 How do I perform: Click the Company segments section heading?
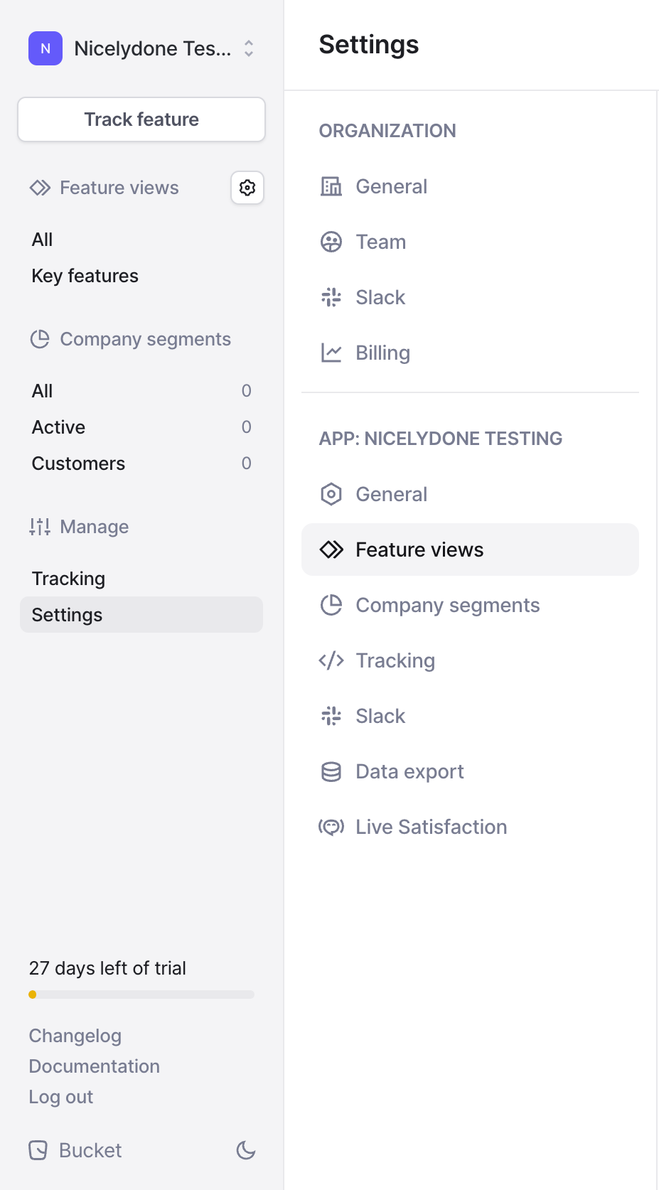tap(146, 339)
